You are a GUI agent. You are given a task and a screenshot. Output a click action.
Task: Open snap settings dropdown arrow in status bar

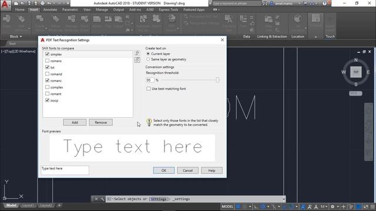pos(250,206)
